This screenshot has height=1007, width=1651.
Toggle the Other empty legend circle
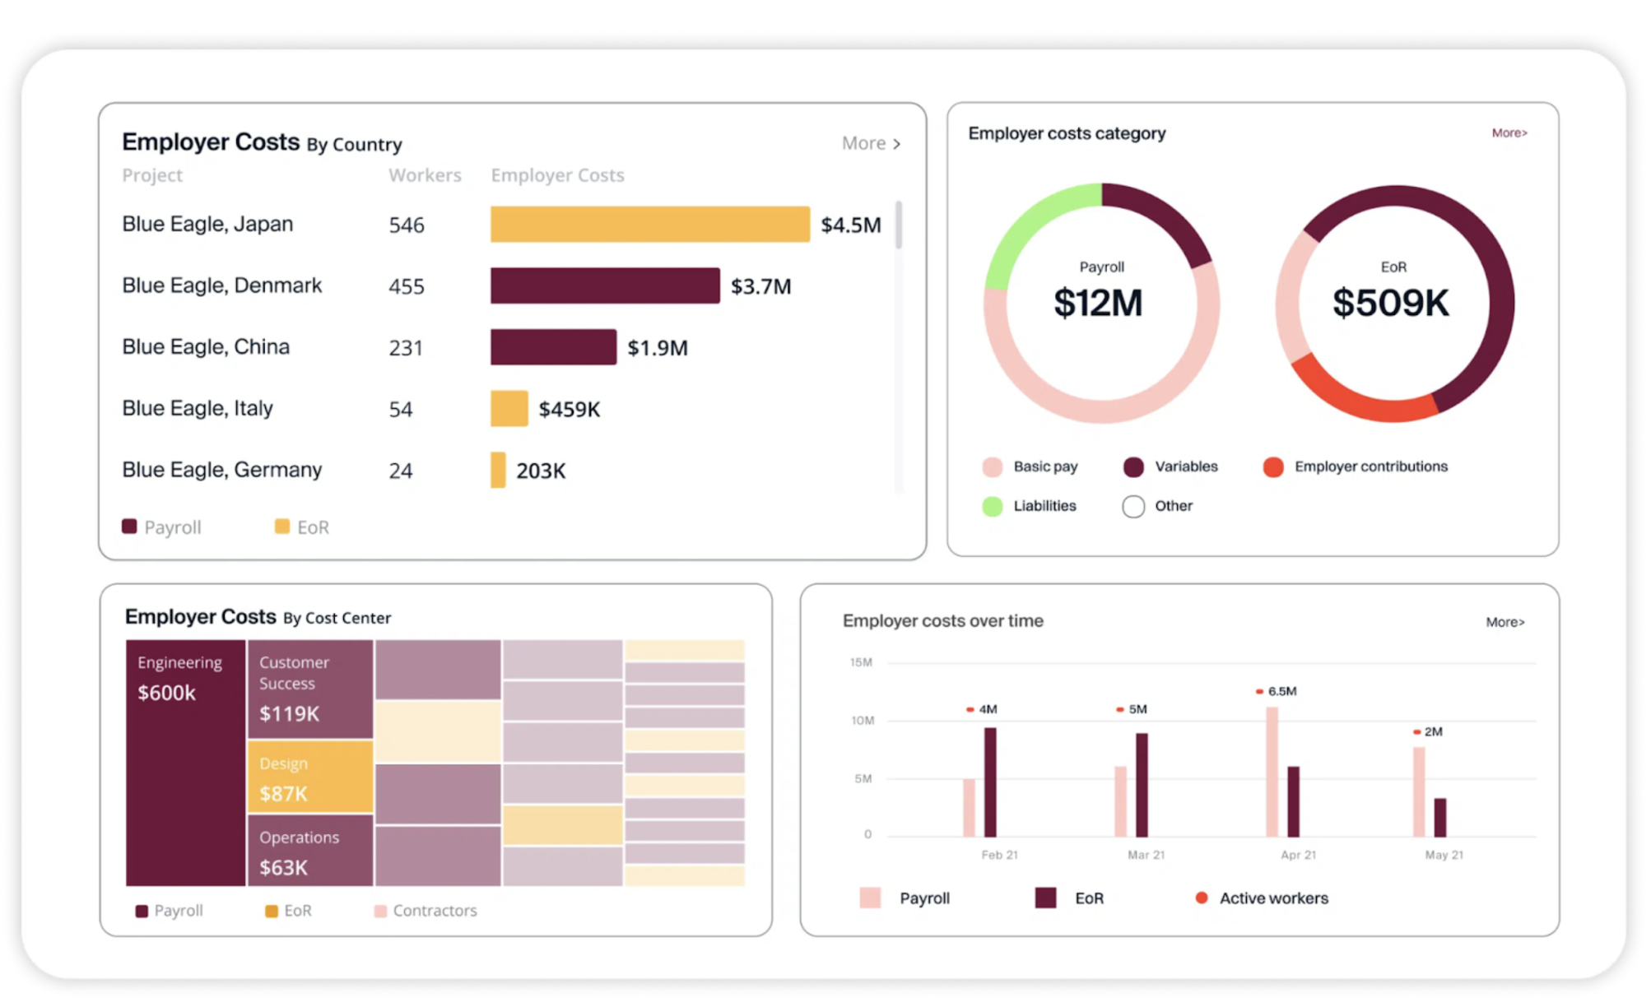1133,507
